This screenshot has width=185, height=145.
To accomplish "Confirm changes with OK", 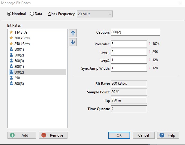I will [119, 135].
